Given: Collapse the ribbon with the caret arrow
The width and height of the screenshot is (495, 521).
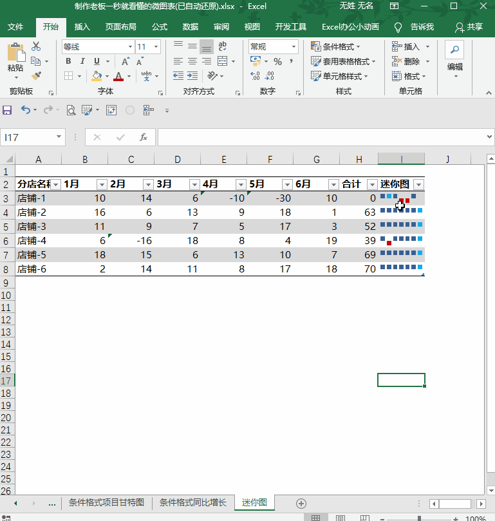Looking at the screenshot, I should click(x=489, y=93).
